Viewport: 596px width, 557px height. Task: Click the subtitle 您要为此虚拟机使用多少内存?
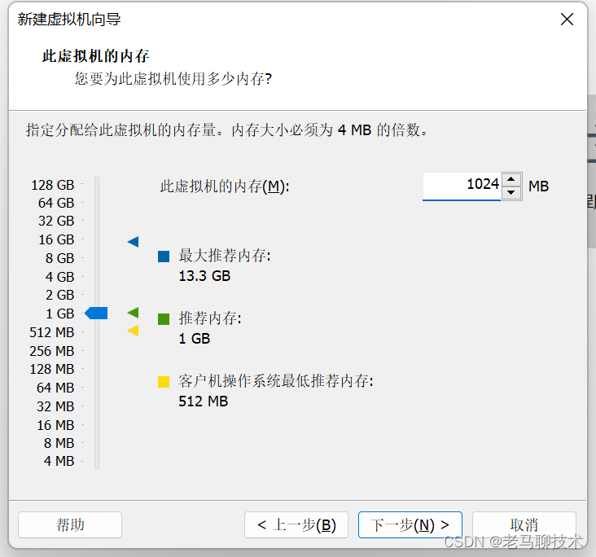(173, 79)
